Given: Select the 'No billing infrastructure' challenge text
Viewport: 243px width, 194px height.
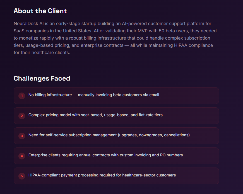Looking at the screenshot, I should click(x=94, y=95).
